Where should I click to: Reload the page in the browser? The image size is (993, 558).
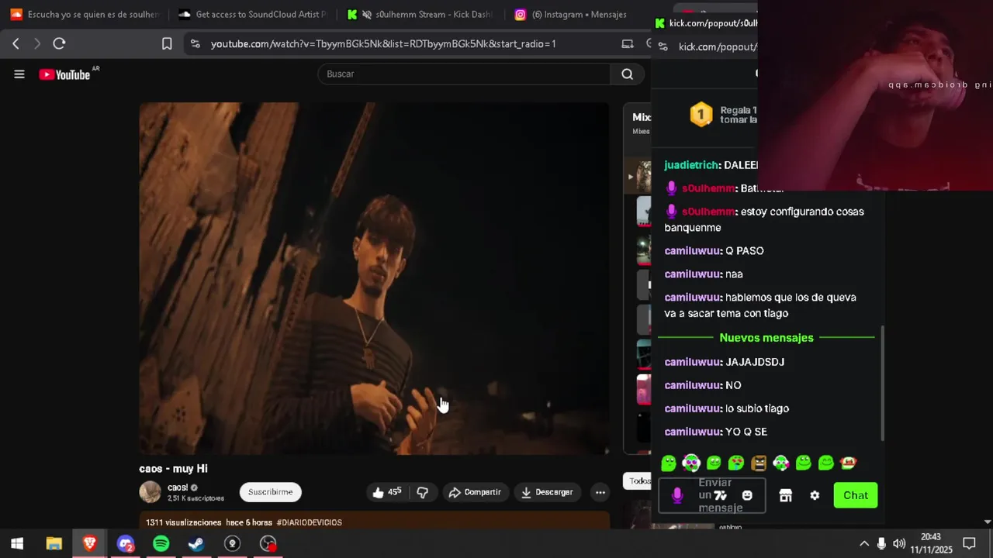(x=59, y=43)
